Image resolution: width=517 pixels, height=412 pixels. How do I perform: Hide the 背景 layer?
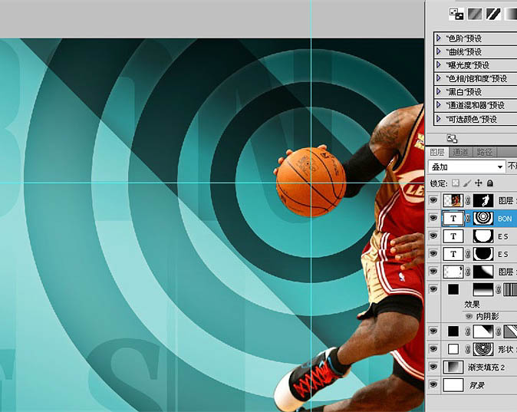pyautogui.click(x=433, y=384)
